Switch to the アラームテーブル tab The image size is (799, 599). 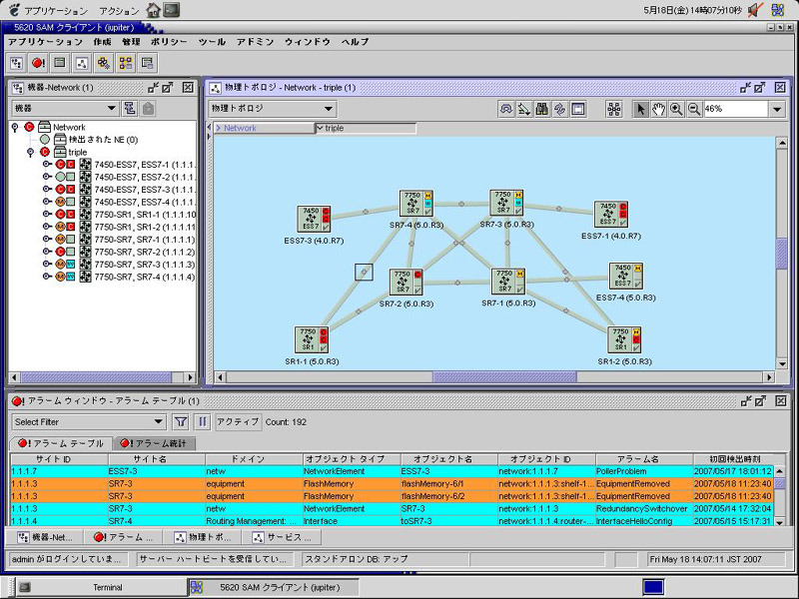(62, 443)
